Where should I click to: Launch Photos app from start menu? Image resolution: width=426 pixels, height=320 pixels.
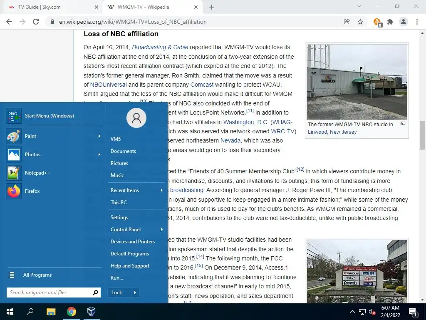54,154
